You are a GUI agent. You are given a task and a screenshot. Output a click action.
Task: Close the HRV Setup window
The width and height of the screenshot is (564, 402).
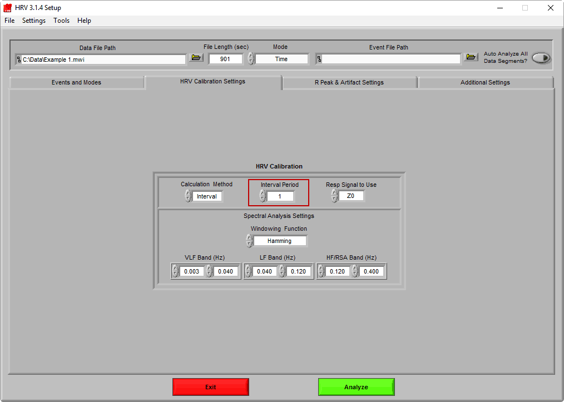(x=550, y=8)
